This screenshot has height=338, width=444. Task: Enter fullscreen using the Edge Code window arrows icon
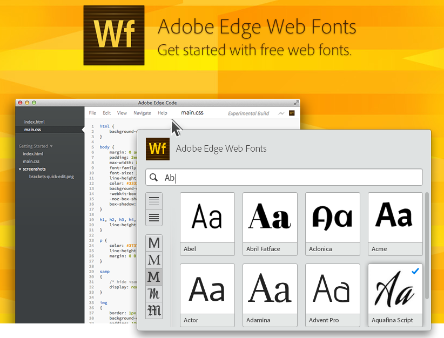pos(296,103)
